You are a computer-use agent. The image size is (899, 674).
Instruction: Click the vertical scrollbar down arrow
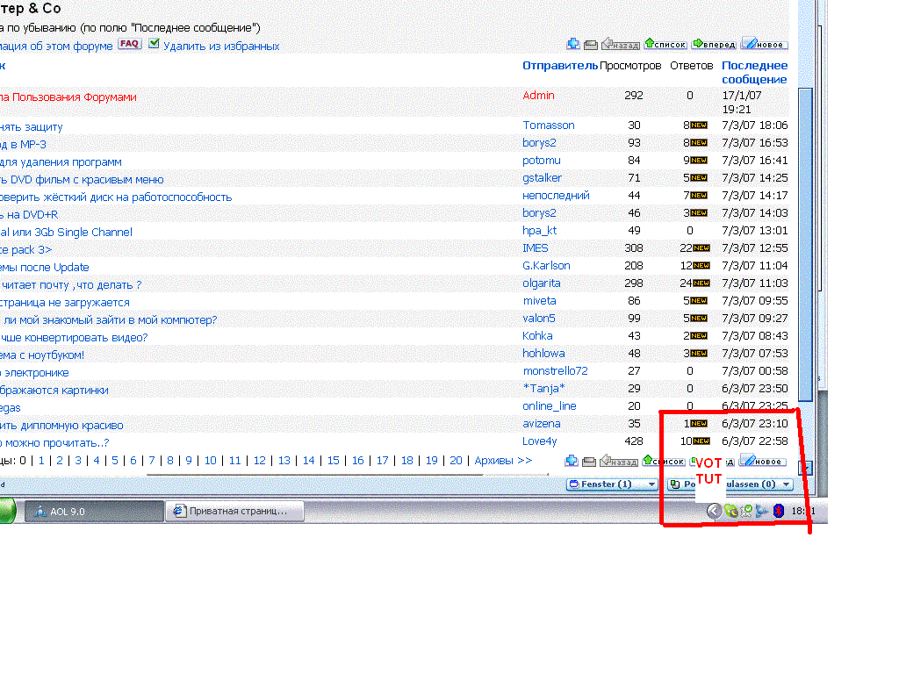pos(805,468)
